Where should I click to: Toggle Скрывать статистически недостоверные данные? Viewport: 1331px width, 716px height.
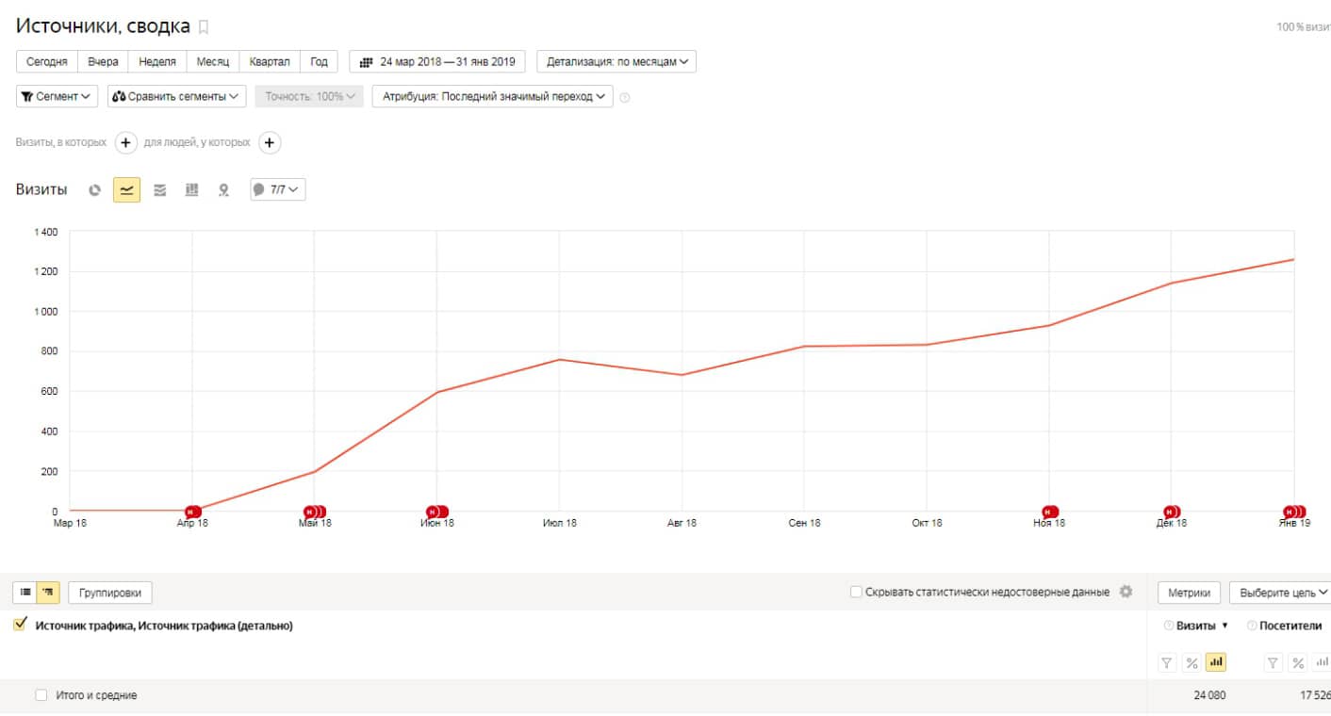tap(856, 593)
